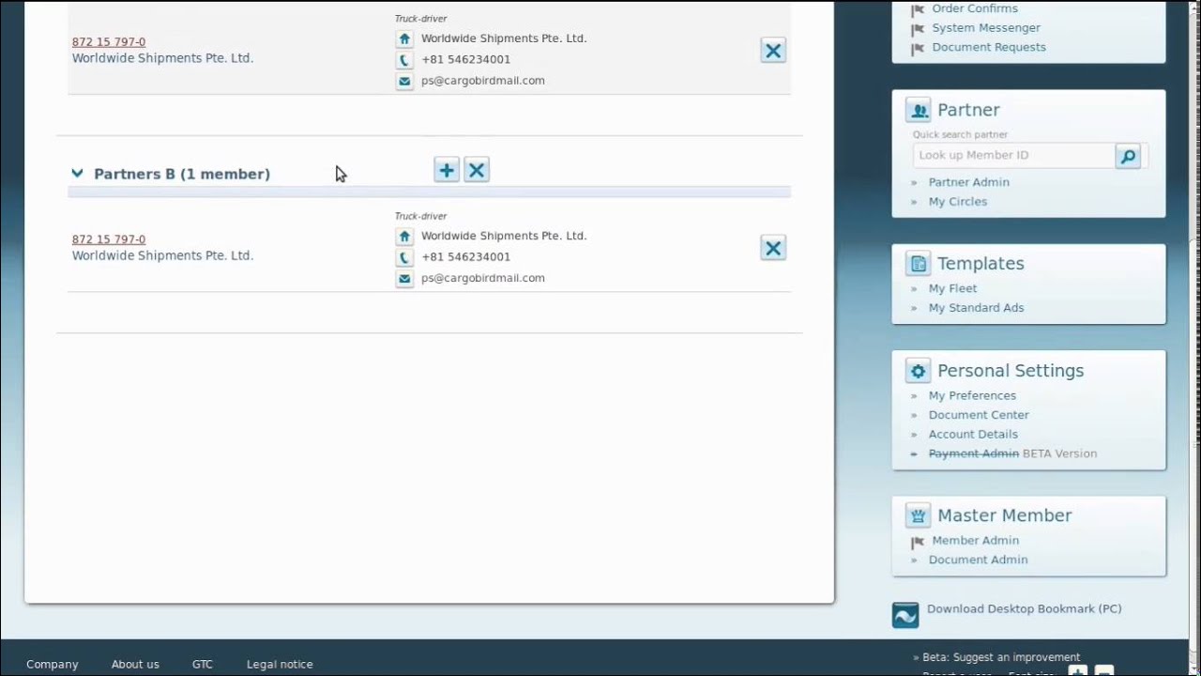Click the page's vertical scrollbar

[x=1195, y=338]
